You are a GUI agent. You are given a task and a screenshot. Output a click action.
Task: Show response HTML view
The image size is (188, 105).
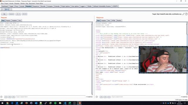113,21
